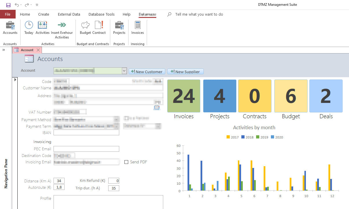Open the 6 Budget tile
This screenshot has width=349, height=209.
click(x=291, y=96)
